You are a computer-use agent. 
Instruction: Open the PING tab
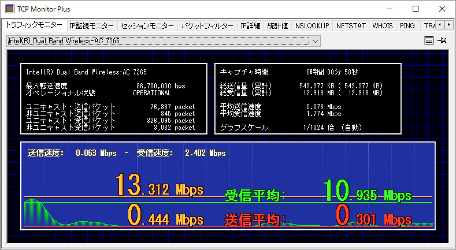407,26
